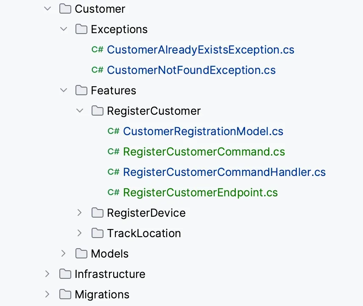Select the Infrastructure folder label
363x306 pixels.
point(110,274)
